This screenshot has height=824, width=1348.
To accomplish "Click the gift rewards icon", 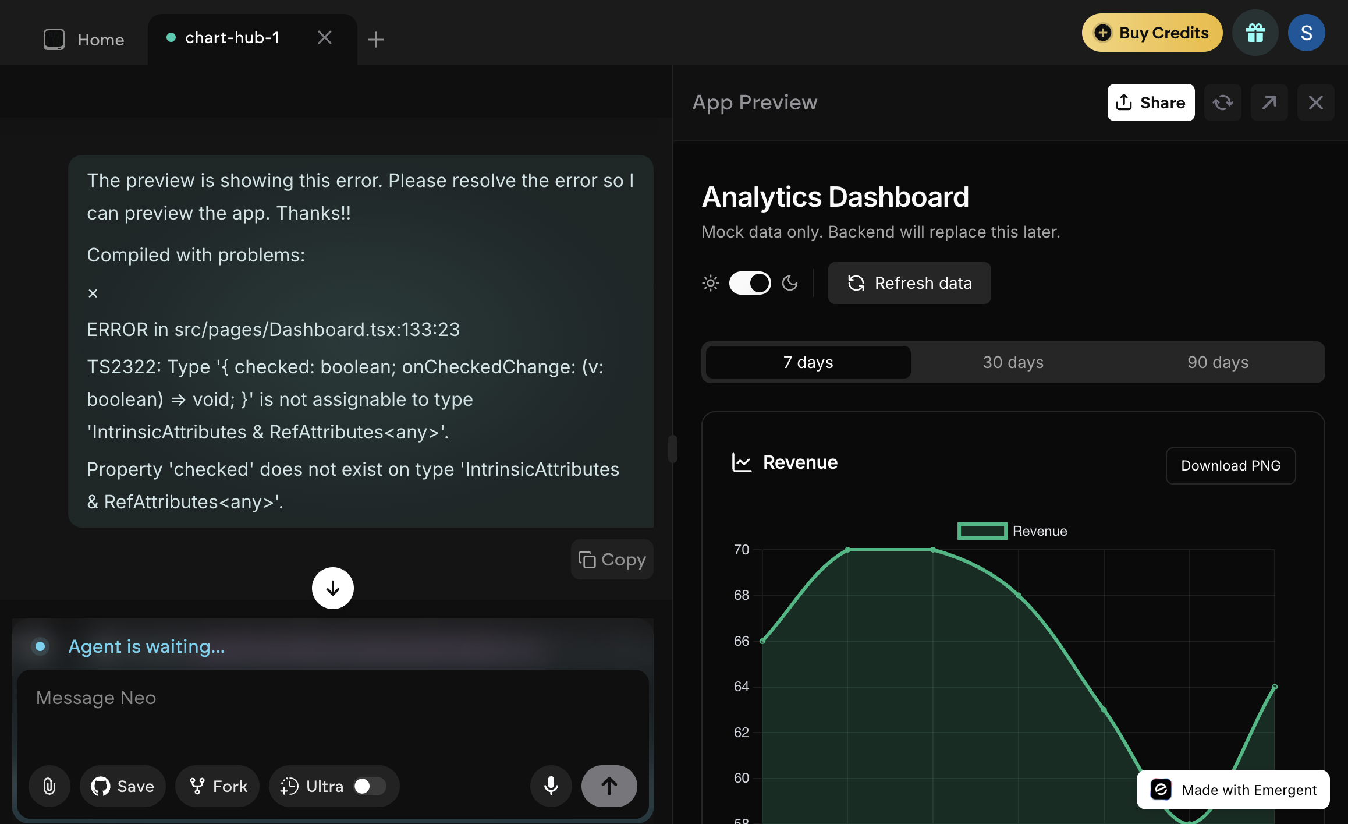I will click(1255, 33).
